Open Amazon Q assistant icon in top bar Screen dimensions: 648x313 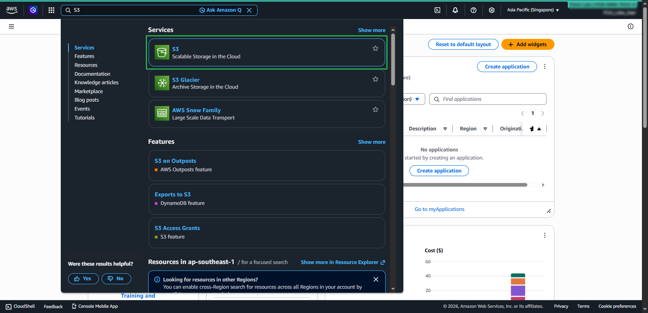tap(33, 10)
